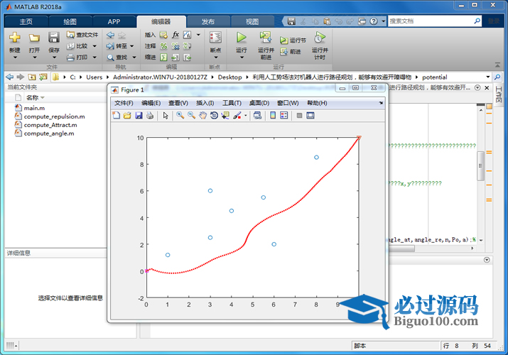Viewport: 508px width, 355px height.
Task: Click Insert Legend icon
Action: click(x=283, y=115)
